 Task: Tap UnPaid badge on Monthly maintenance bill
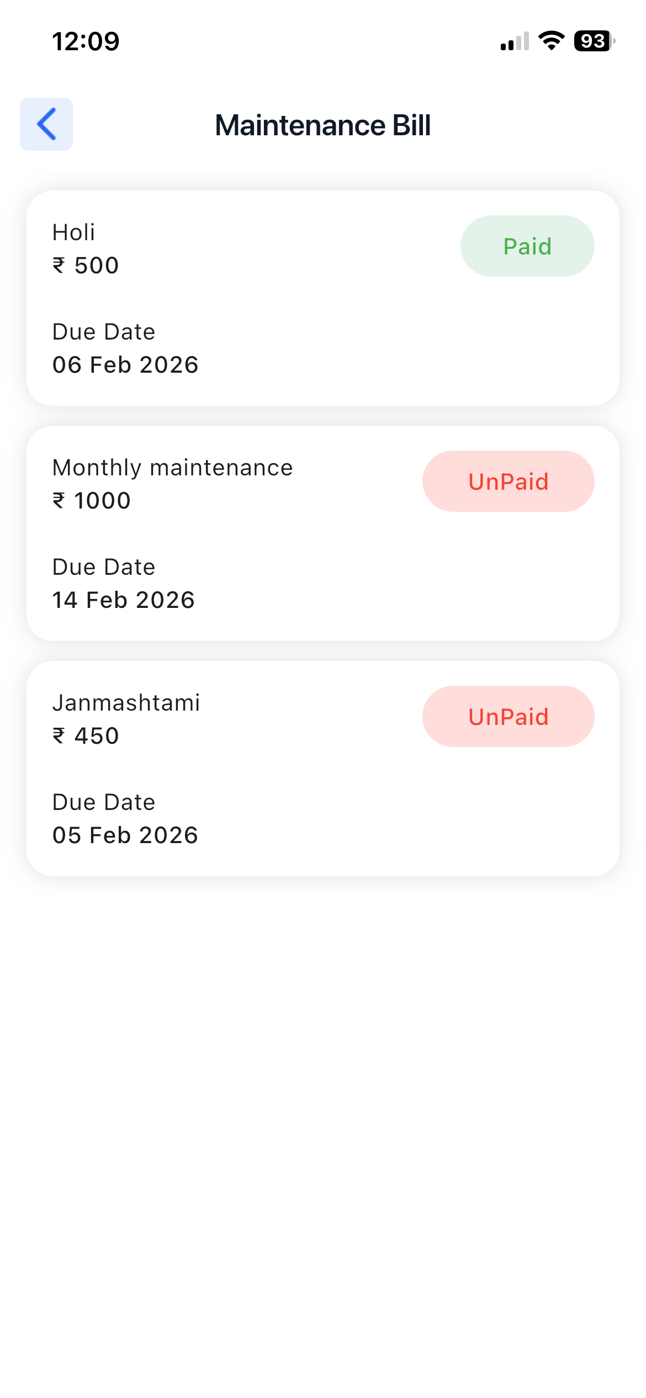click(x=508, y=481)
